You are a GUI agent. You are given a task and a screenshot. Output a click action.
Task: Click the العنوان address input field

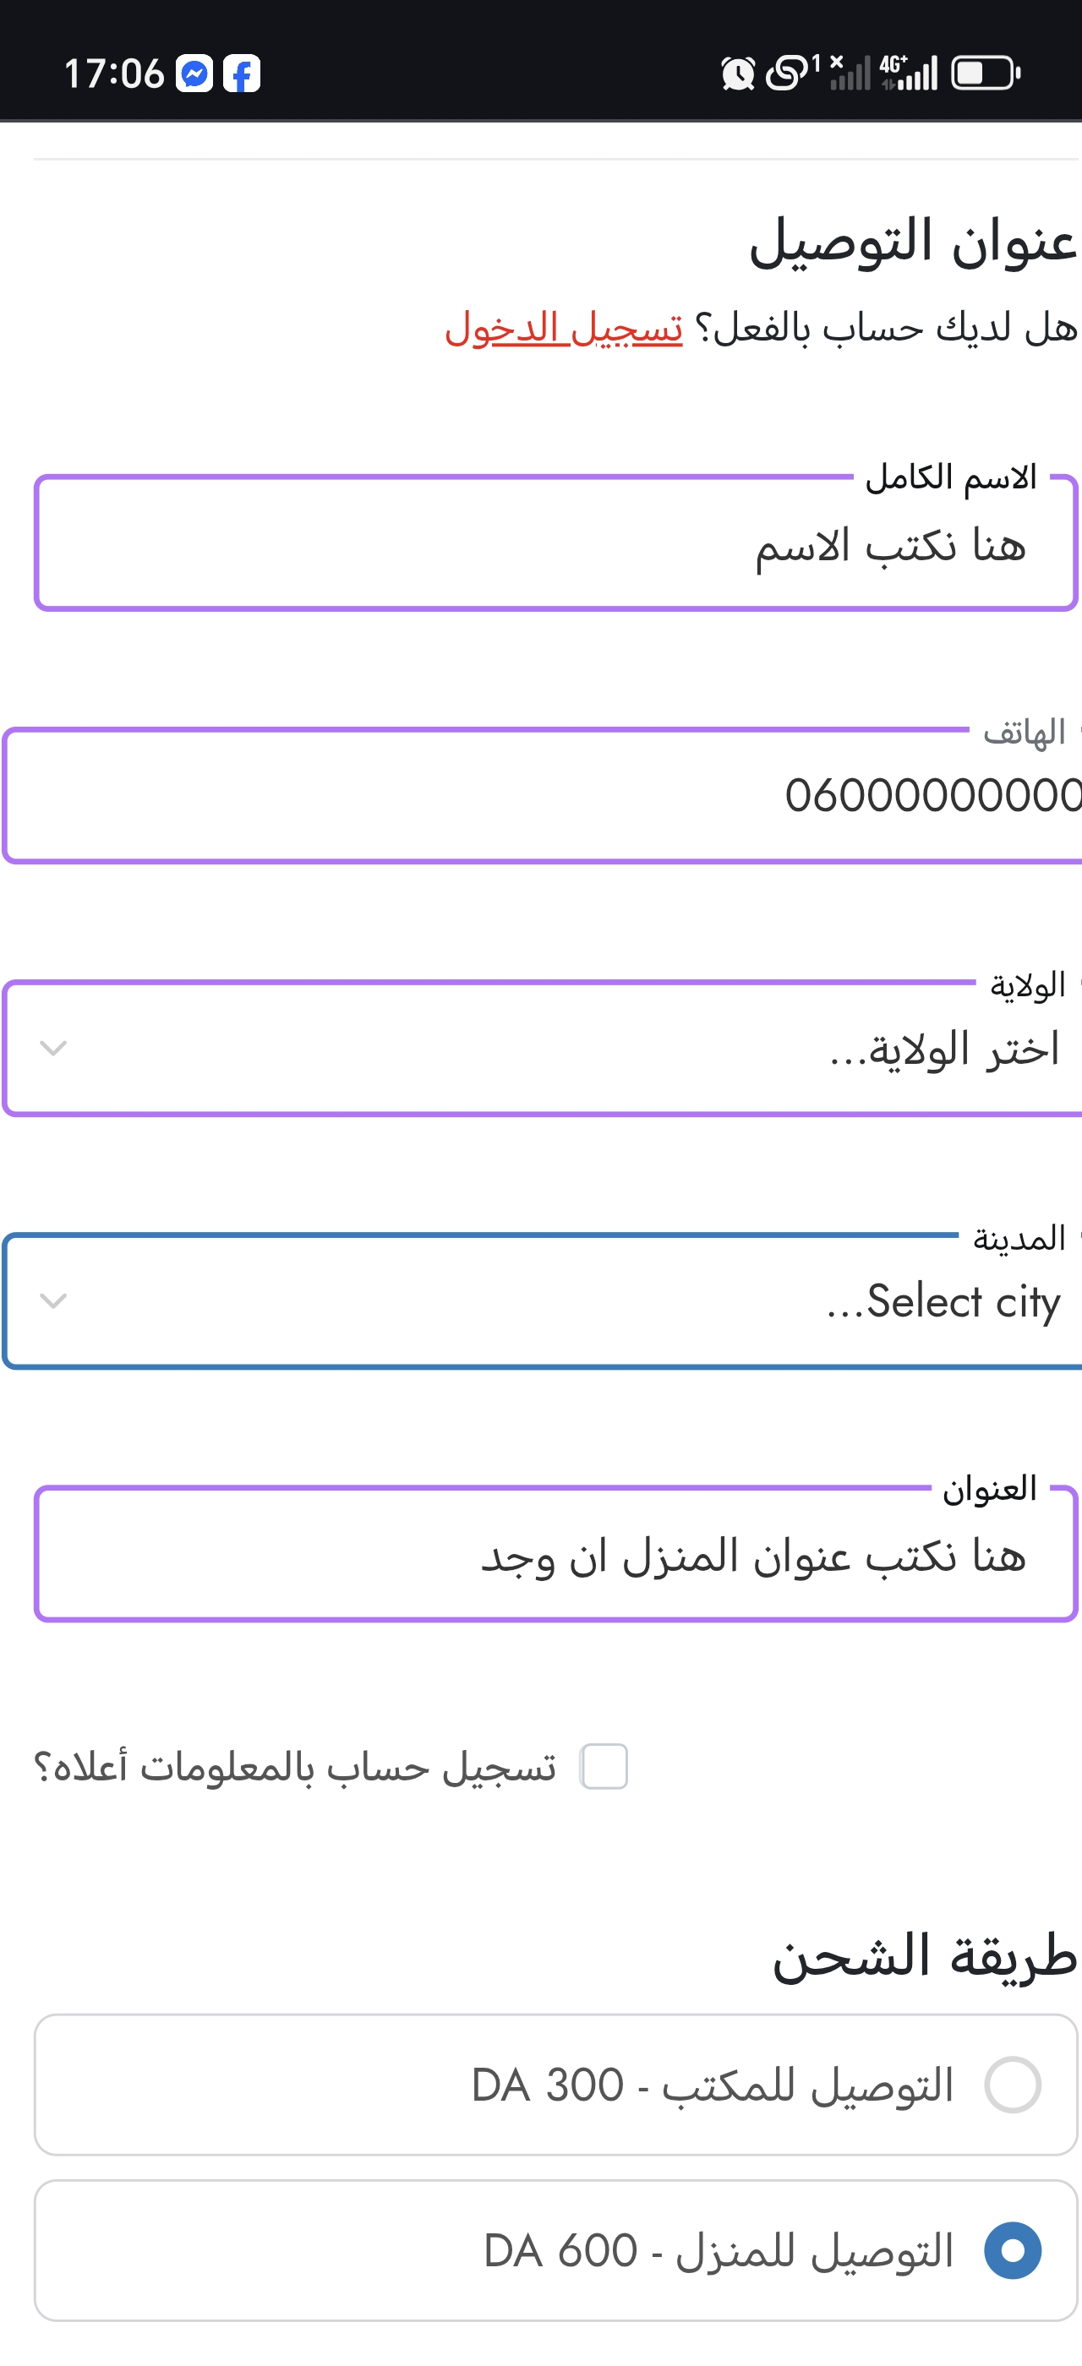551,1554
